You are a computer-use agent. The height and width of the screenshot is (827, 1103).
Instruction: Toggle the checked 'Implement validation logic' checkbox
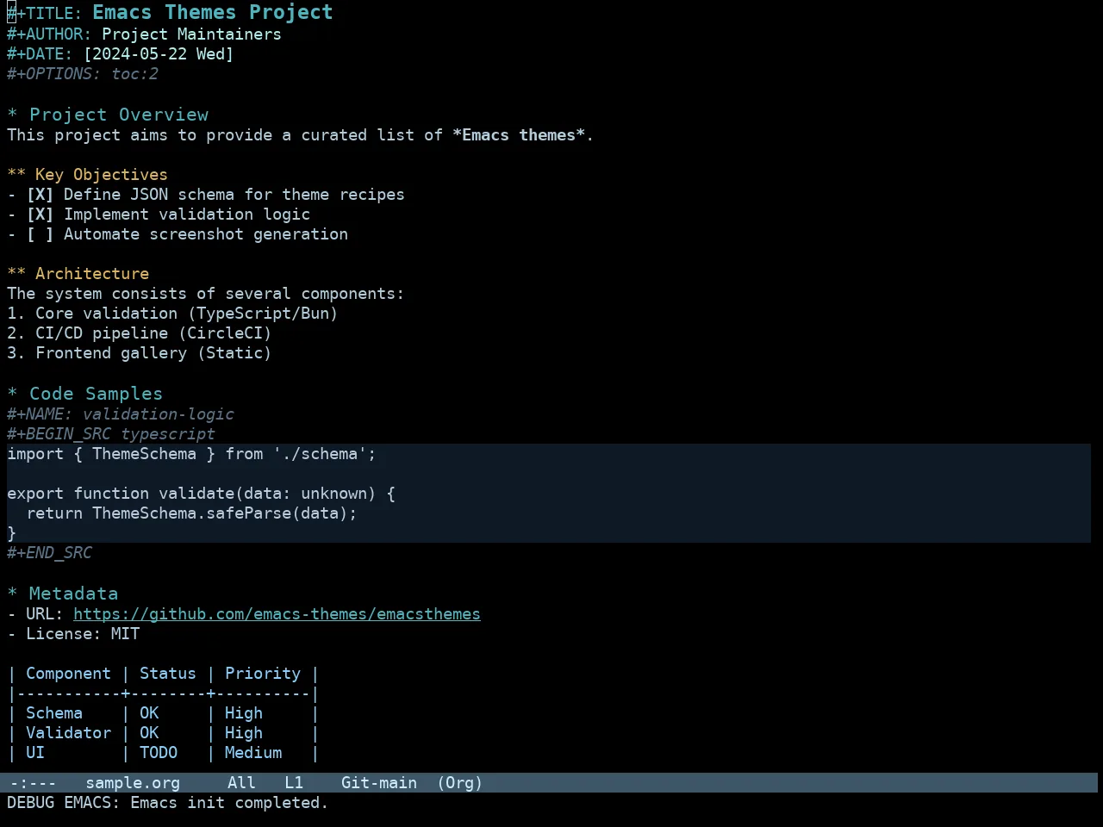(40, 215)
